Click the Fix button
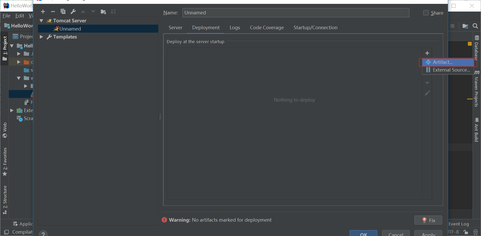This screenshot has width=481, height=236. (428, 220)
